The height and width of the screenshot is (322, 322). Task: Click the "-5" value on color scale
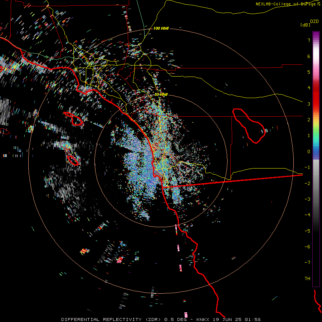click(x=307, y=231)
